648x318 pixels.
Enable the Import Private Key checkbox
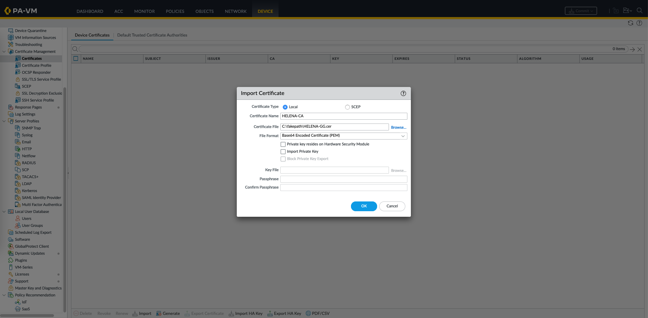click(x=283, y=152)
